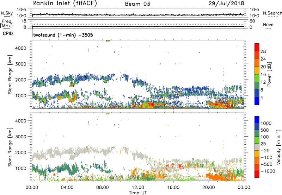
Task: Click the Power colorbar segment between 16 and 20
Action: coord(257,70)
